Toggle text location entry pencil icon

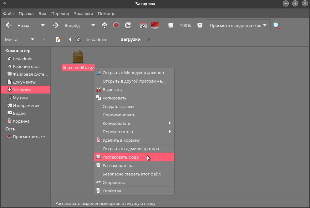click(58, 39)
